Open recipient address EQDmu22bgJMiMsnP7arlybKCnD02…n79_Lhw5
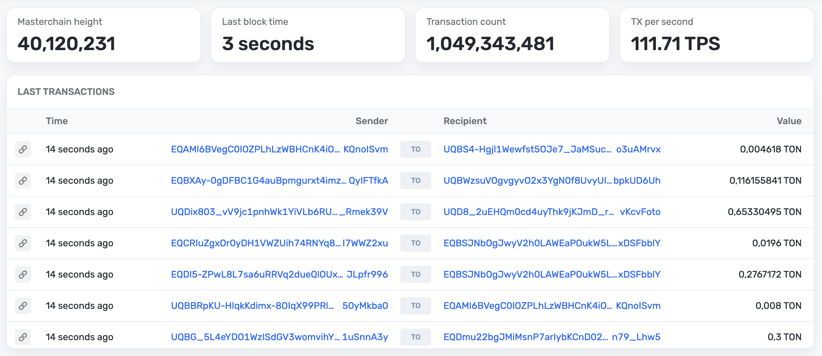This screenshot has height=356, width=822. tap(552, 337)
